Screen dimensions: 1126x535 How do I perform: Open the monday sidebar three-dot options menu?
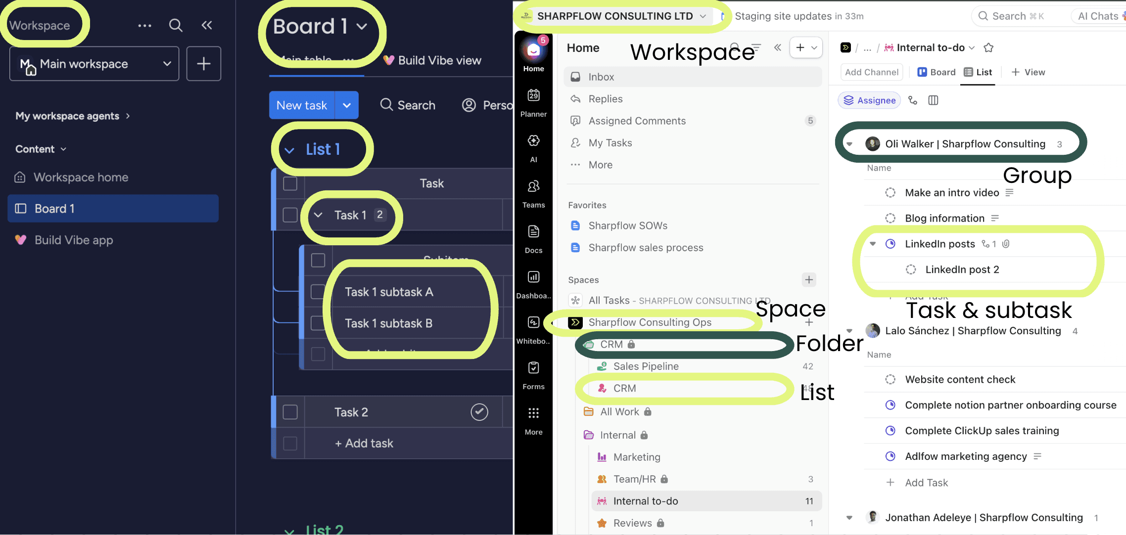click(144, 26)
